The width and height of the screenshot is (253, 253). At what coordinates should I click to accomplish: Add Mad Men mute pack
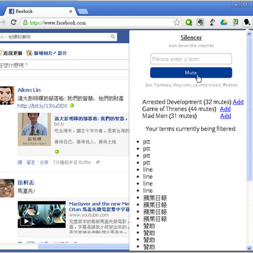(x=225, y=116)
